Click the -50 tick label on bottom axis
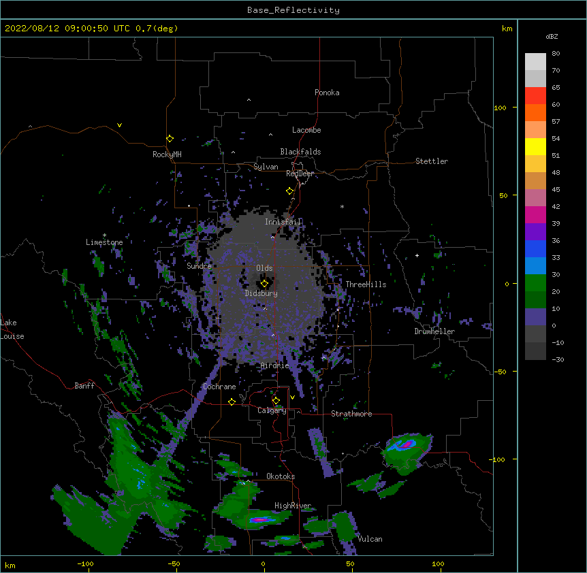Viewport: 587px width, 573px height. [x=174, y=563]
